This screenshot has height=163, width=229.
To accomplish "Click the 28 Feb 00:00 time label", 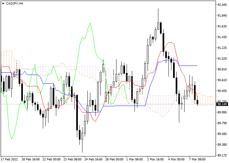I will point(114,159).
